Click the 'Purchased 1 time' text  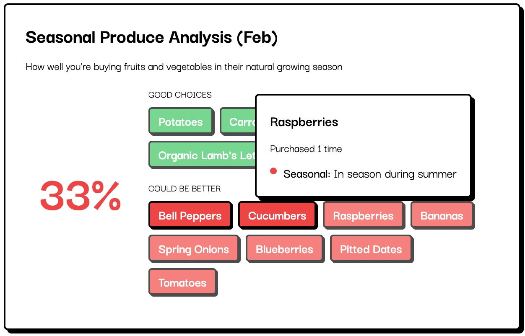(306, 149)
